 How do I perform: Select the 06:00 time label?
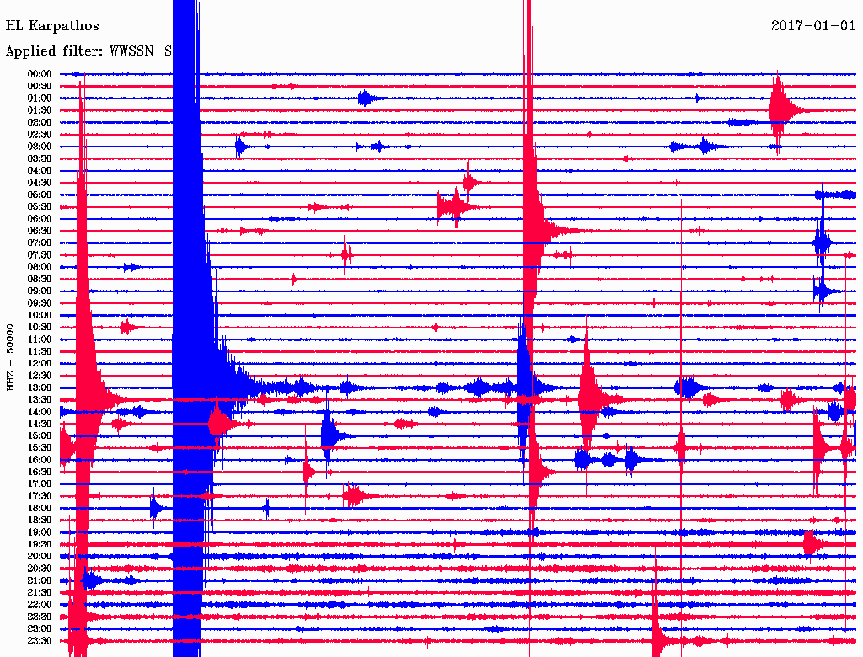(x=40, y=219)
